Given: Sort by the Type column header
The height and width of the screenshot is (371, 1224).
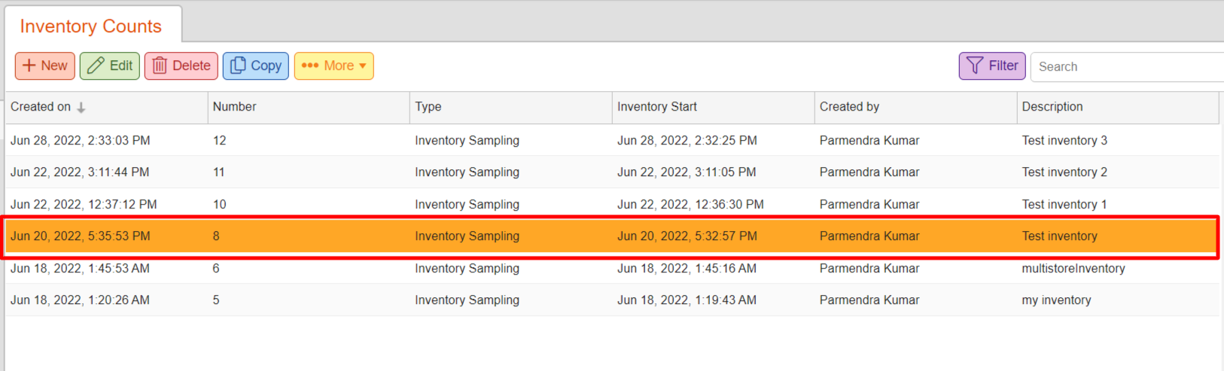Looking at the screenshot, I should [511, 107].
